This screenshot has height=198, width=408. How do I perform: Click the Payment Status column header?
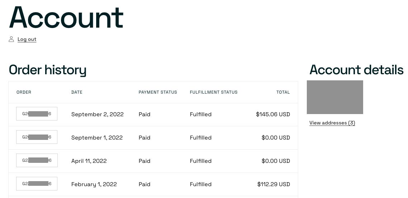click(x=158, y=92)
